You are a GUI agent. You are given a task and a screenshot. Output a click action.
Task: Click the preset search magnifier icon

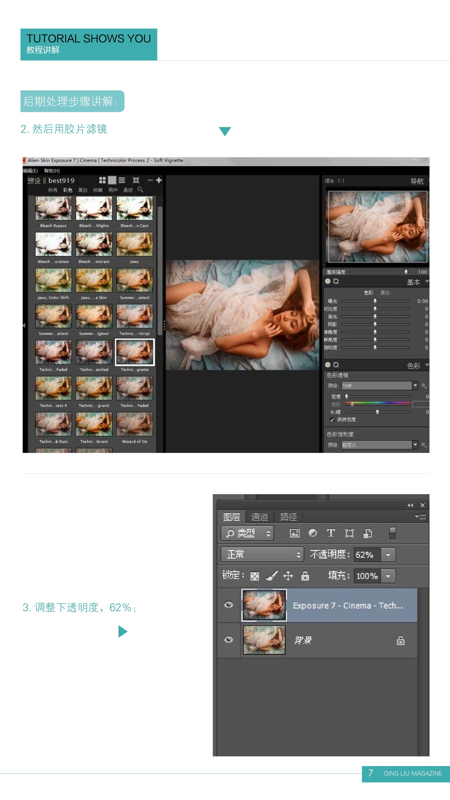(x=140, y=189)
